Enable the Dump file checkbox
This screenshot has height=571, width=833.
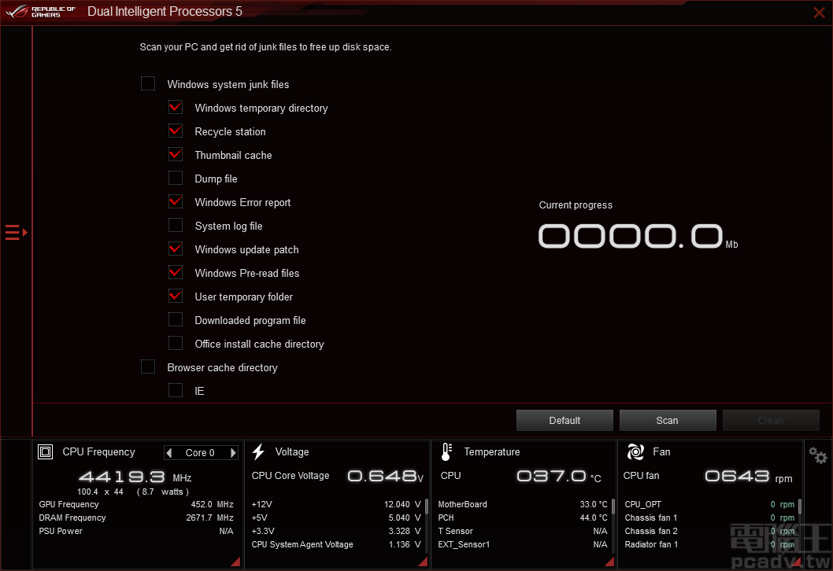point(175,178)
